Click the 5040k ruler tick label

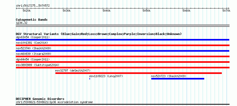107,11
